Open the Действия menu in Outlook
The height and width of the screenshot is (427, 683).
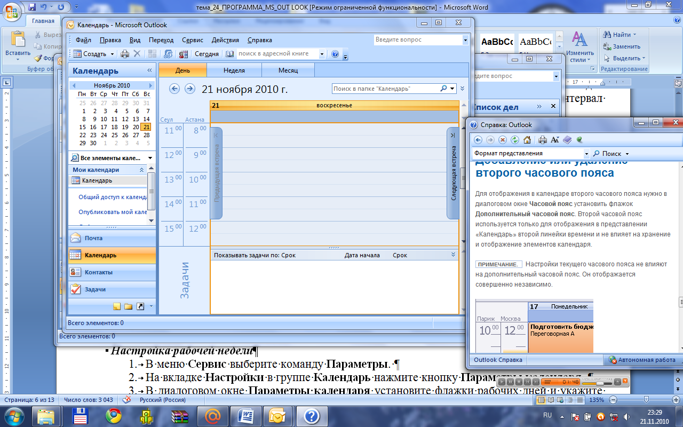[225, 40]
